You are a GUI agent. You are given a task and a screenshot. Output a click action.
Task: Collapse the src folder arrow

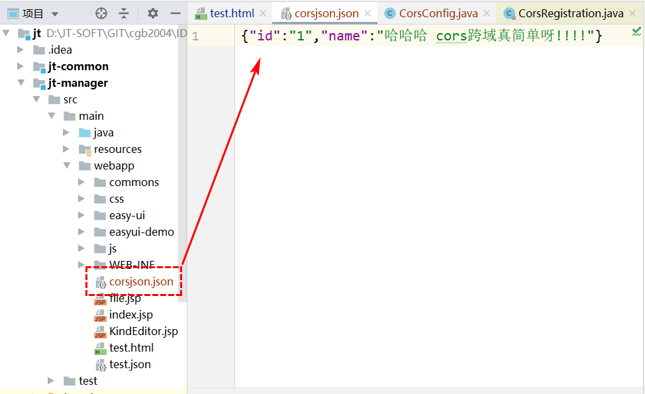[x=36, y=99]
